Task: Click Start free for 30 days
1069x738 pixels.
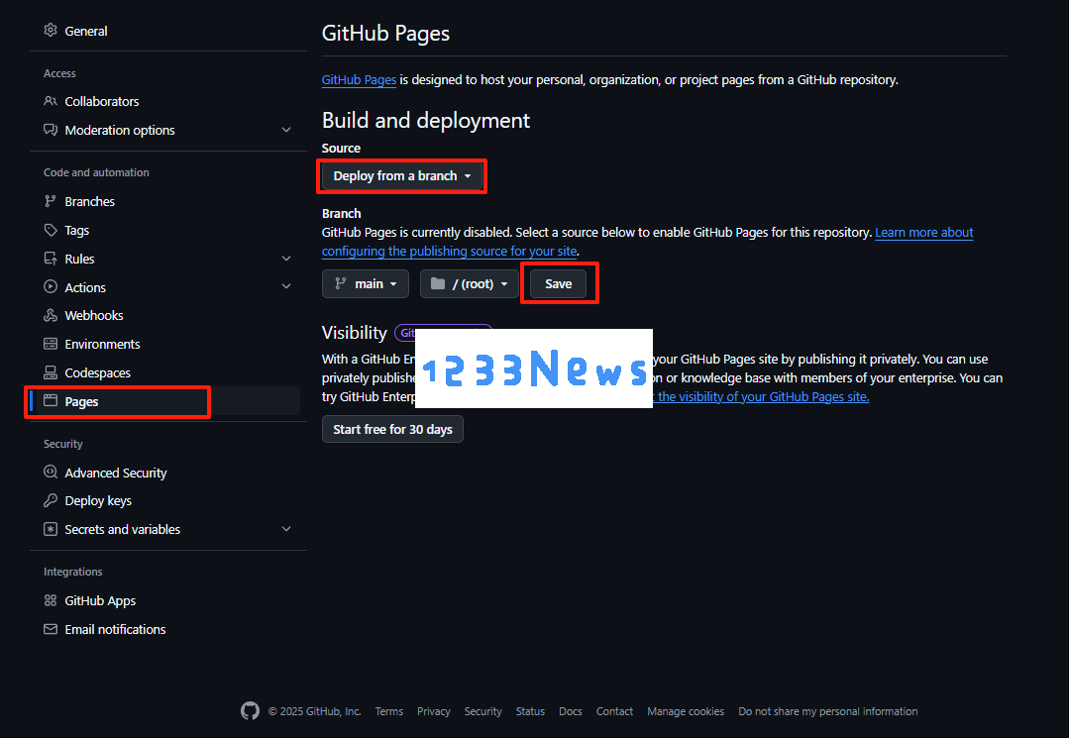Action: (392, 429)
